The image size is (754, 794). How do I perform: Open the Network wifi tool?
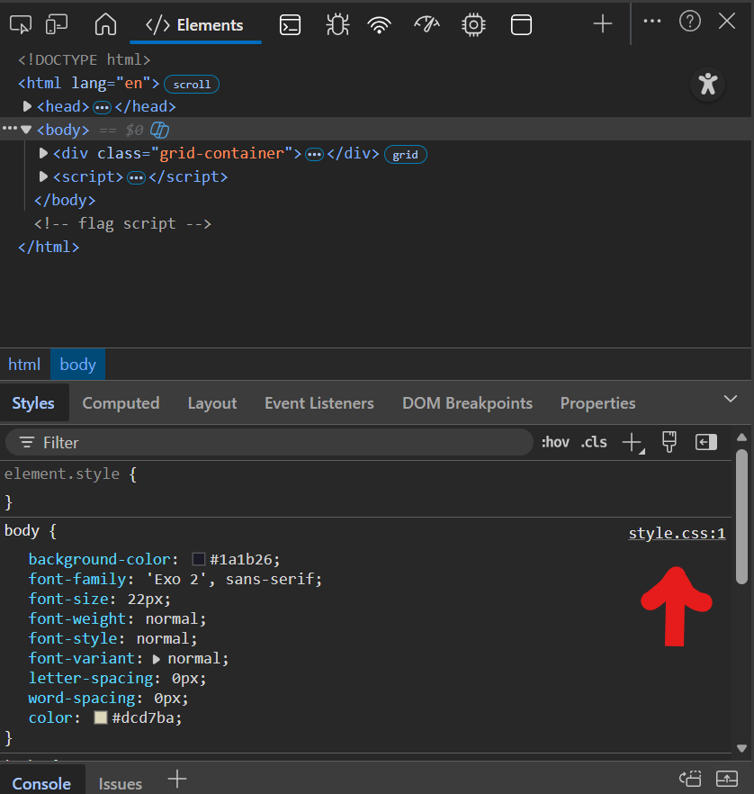tap(380, 24)
